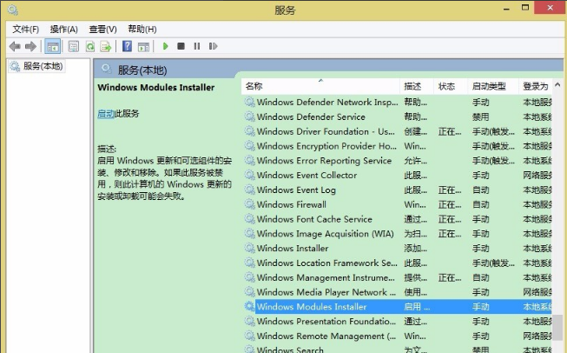
Task: Open the 文件(F) menu
Action: (x=26, y=29)
